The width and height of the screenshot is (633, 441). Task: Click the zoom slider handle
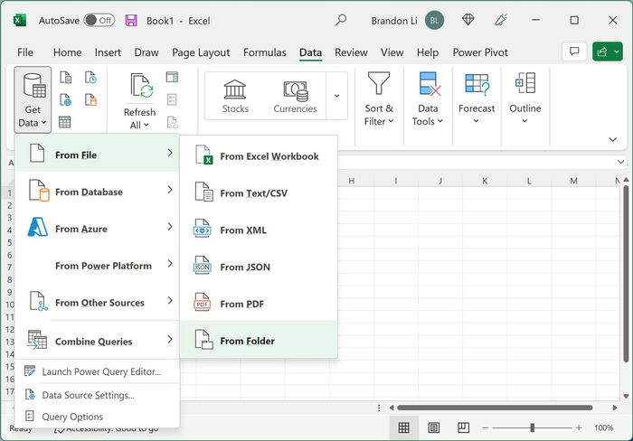532,427
